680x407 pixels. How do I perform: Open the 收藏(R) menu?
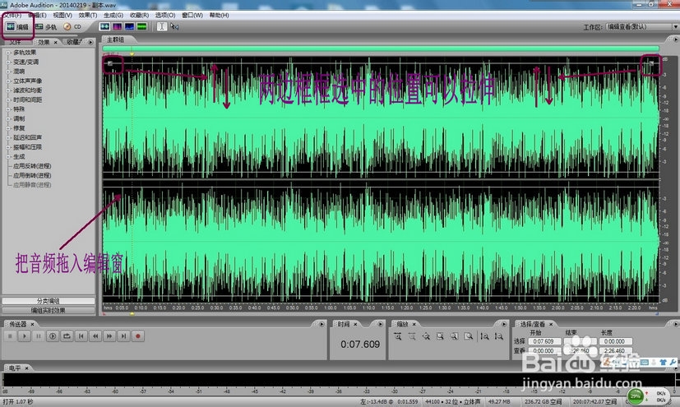click(x=139, y=15)
